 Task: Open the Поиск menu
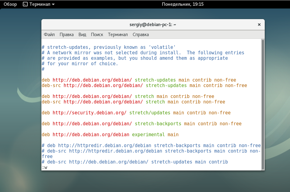click(x=97, y=35)
